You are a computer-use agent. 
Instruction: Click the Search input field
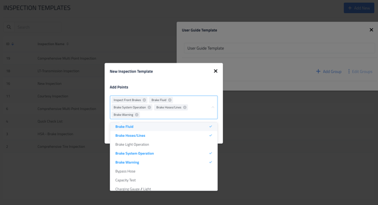click(x=38, y=27)
